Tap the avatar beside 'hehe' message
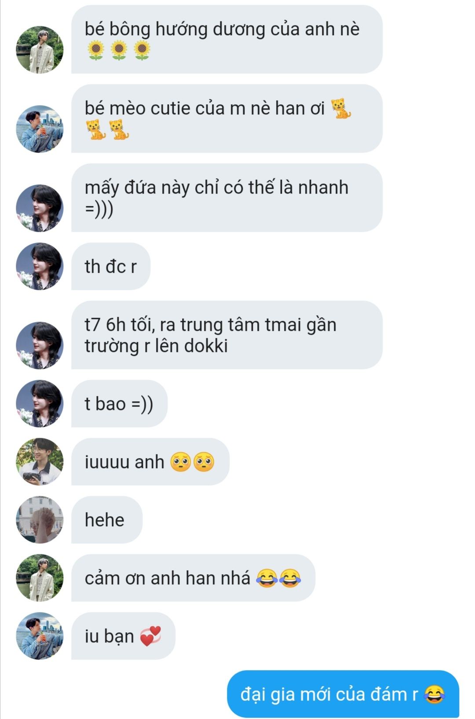 [40, 520]
